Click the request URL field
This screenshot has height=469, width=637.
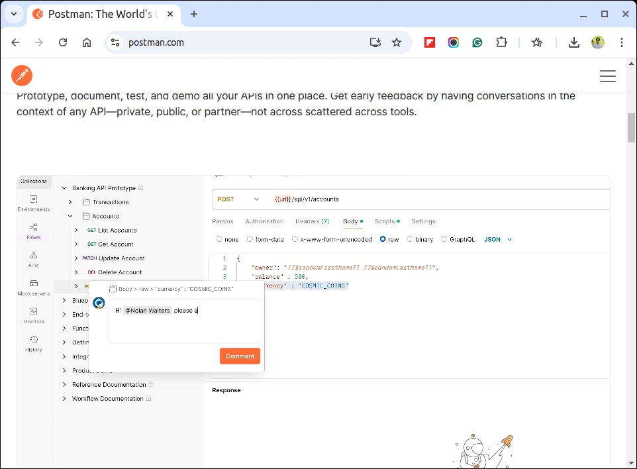pyautogui.click(x=439, y=199)
